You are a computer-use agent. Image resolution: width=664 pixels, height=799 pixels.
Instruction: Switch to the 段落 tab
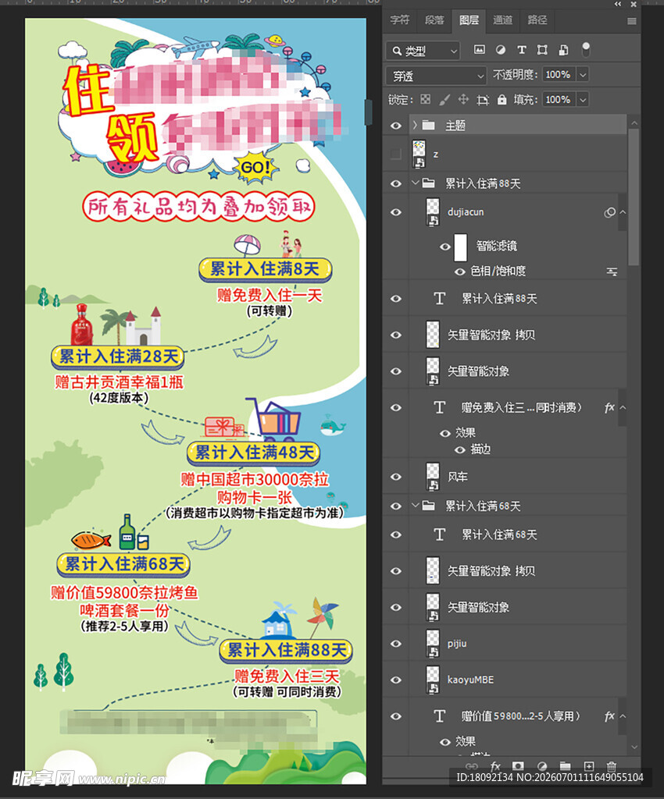coord(434,20)
